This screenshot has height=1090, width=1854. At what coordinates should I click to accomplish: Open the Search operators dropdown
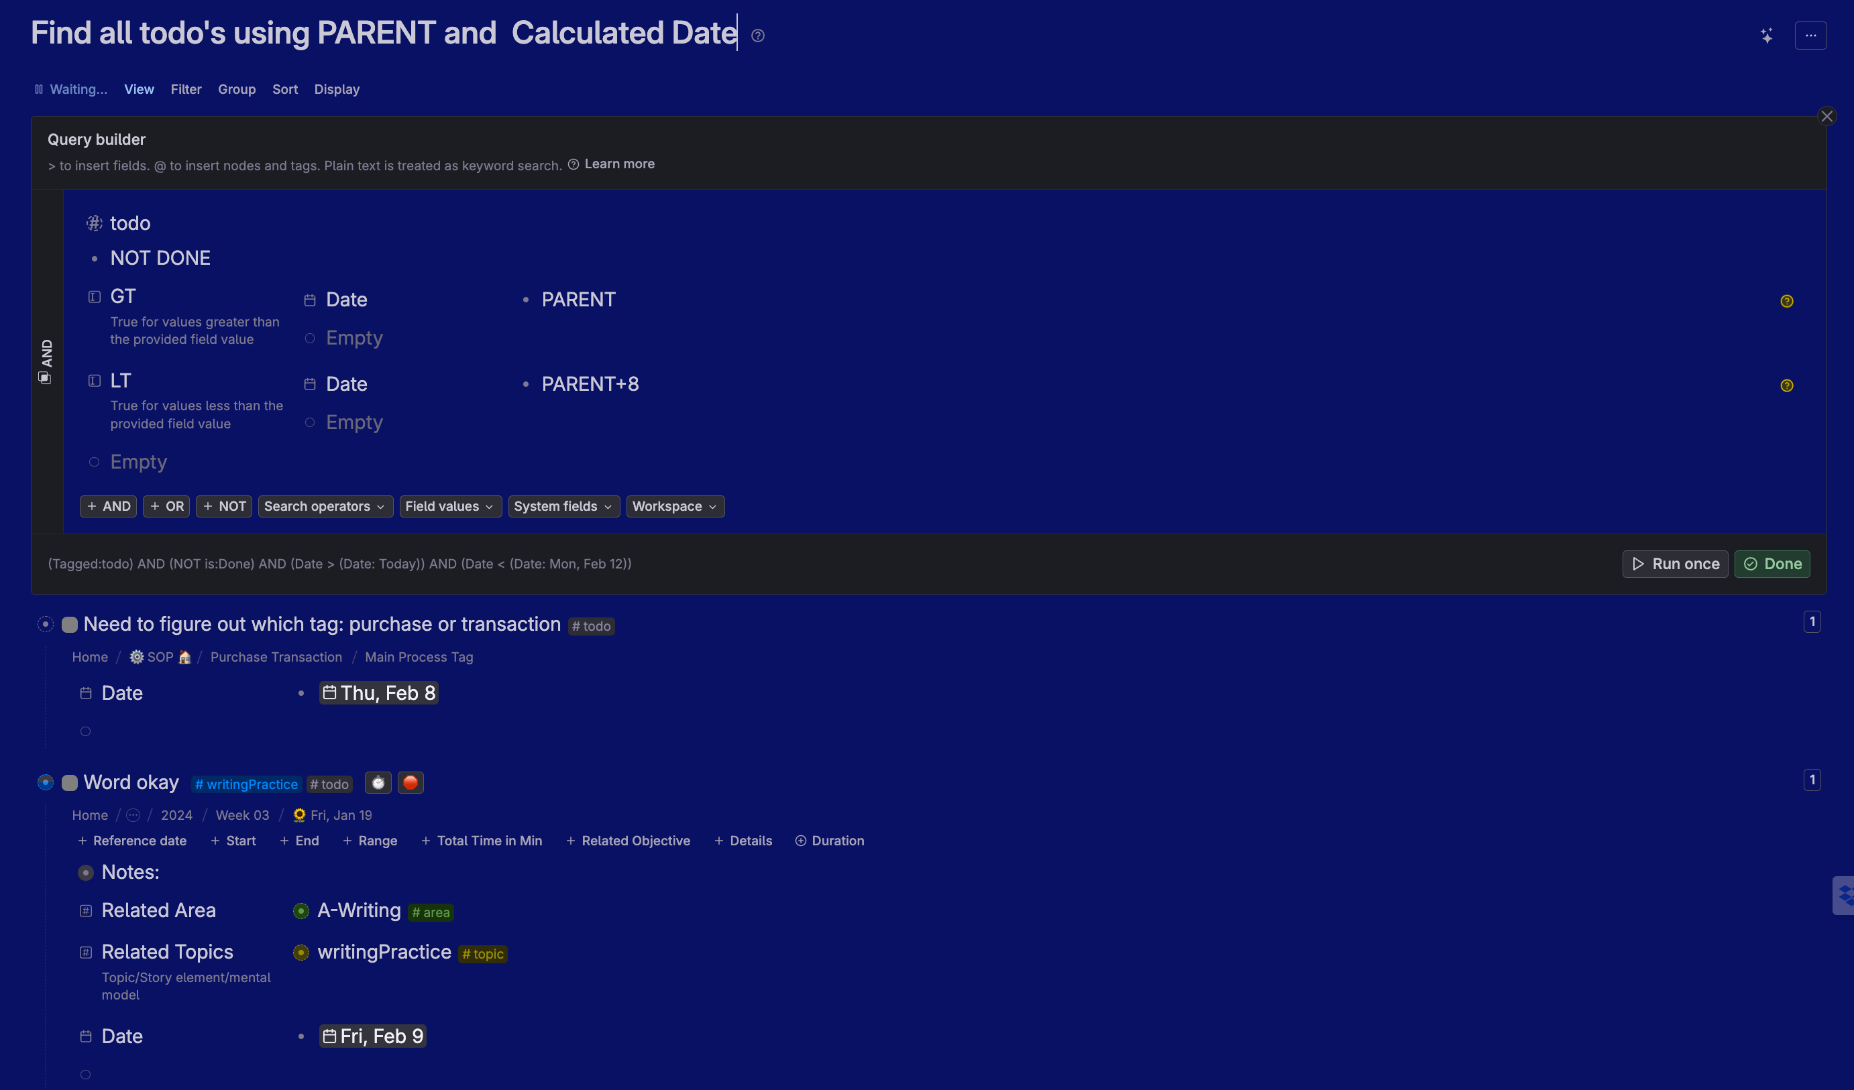tap(325, 506)
